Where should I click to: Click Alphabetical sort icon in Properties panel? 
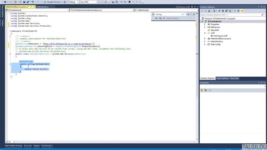pos(206,90)
